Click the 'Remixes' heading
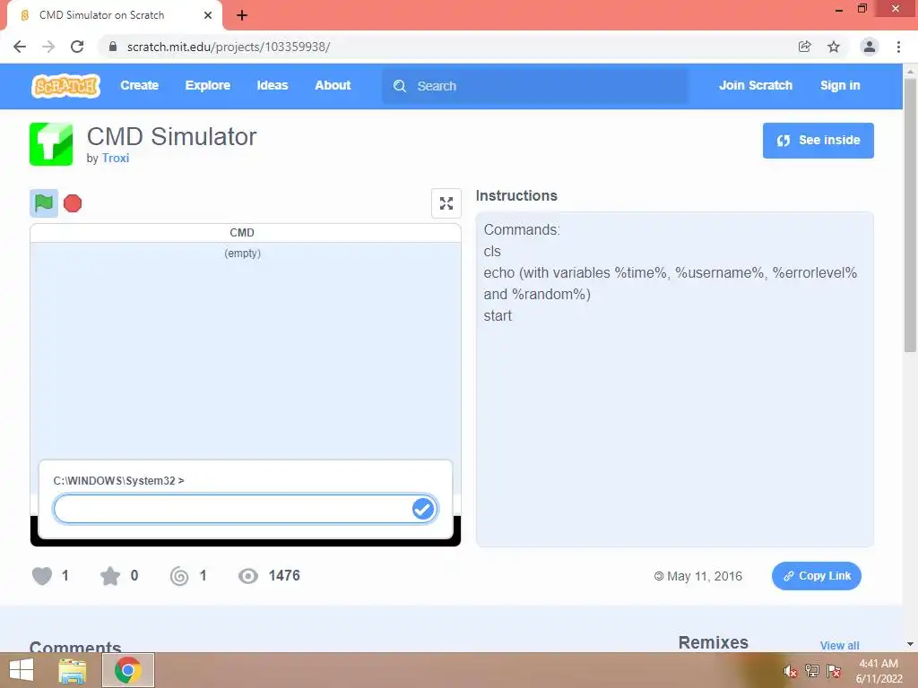The image size is (918, 688). [713, 642]
